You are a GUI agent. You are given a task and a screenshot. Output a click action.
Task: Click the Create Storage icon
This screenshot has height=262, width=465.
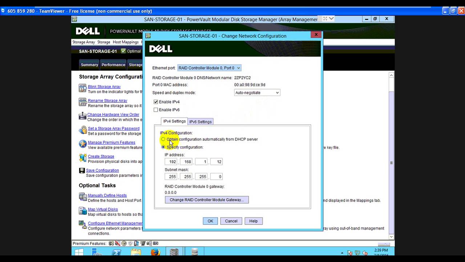pos(82,158)
